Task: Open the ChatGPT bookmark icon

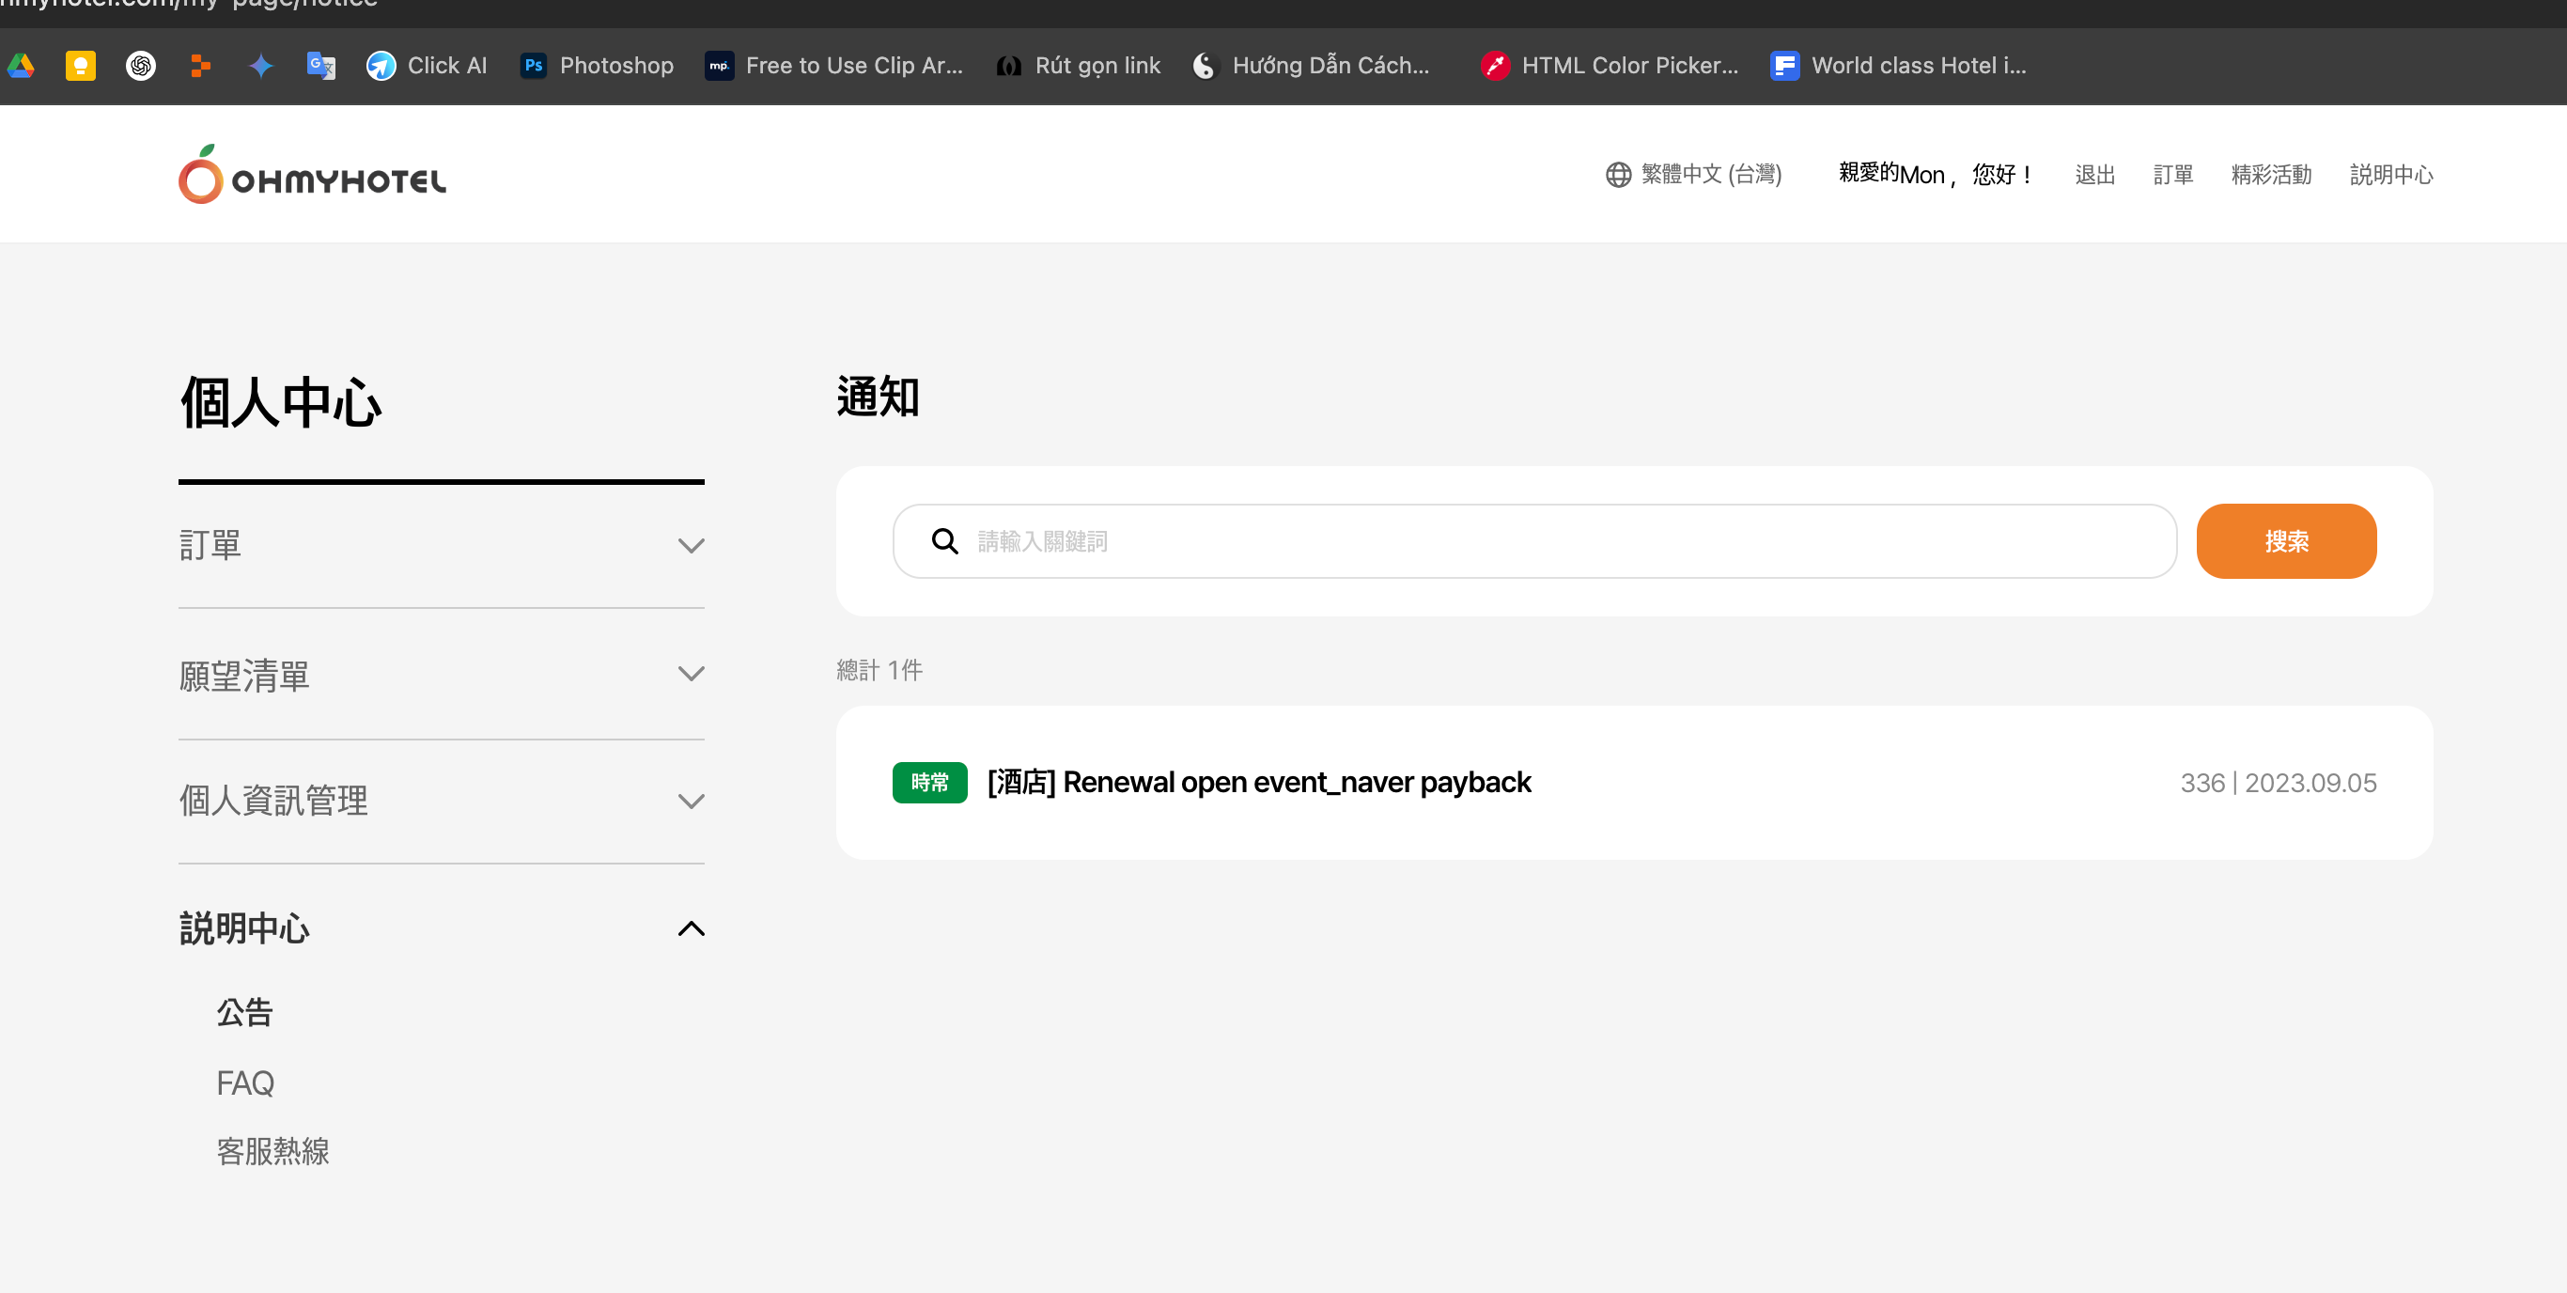Action: click(141, 66)
